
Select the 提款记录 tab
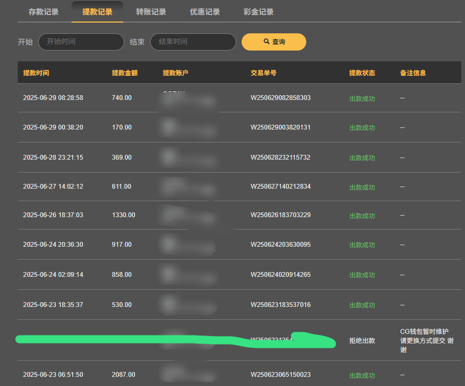pyautogui.click(x=97, y=12)
